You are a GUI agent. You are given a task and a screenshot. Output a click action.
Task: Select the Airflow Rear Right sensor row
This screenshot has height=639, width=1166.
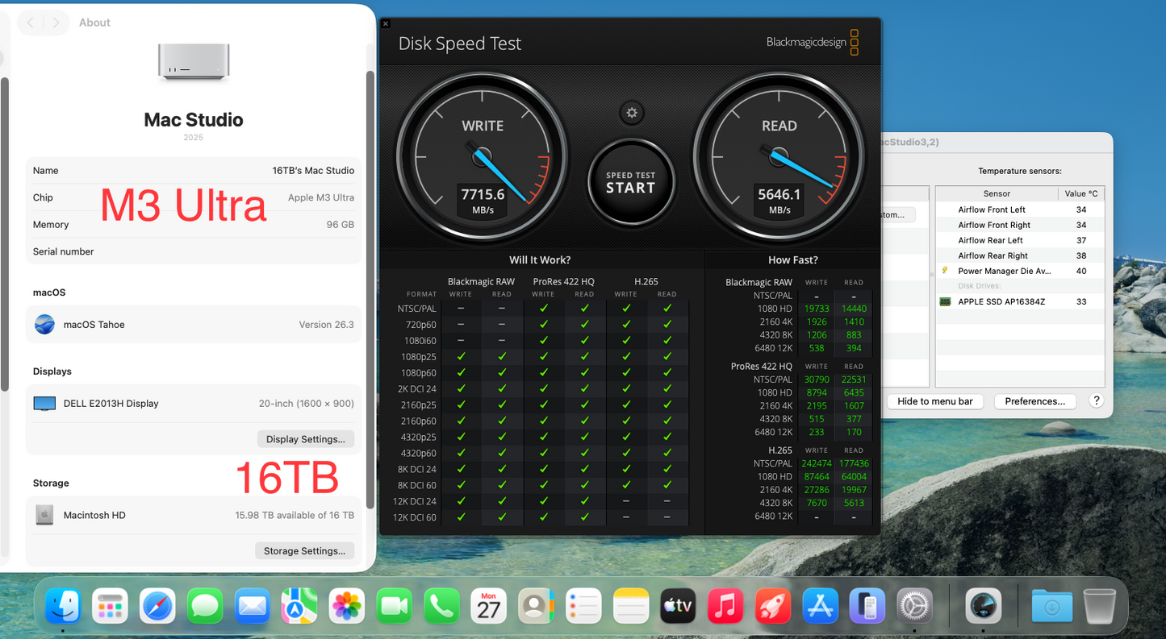tap(1020, 255)
